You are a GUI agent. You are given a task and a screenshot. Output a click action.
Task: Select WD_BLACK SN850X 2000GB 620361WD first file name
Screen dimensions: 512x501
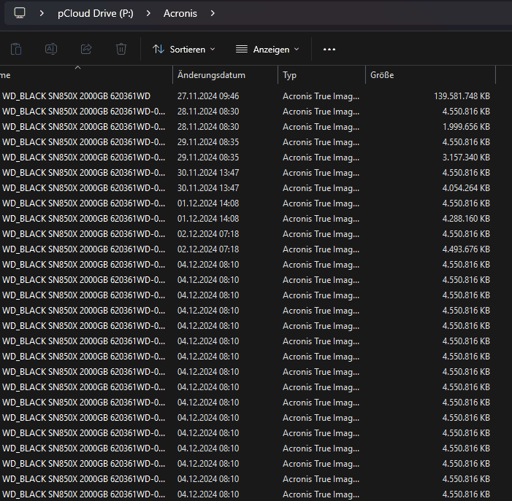click(76, 96)
